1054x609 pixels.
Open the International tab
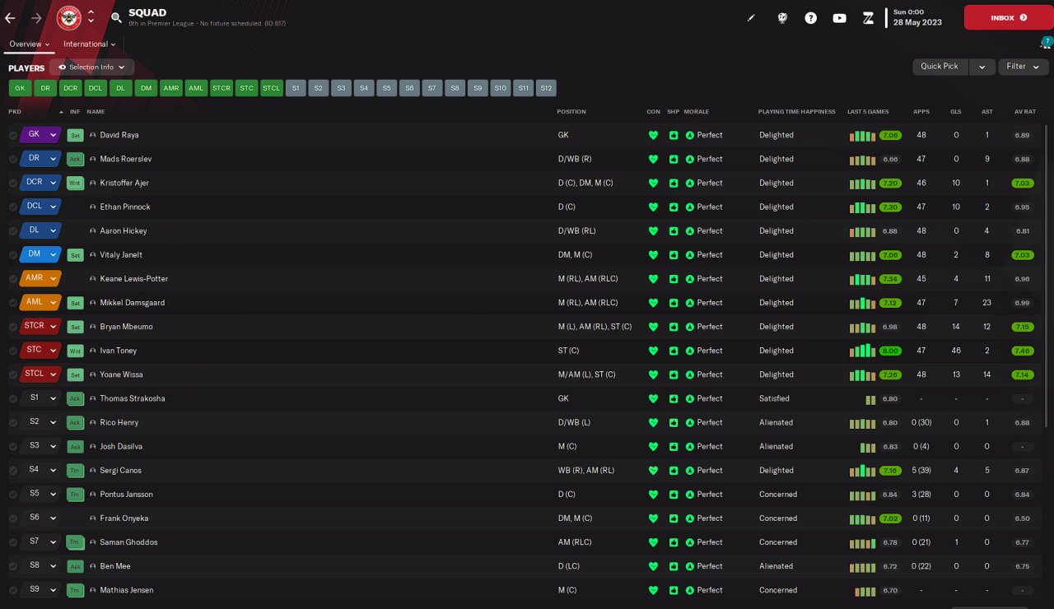click(89, 44)
